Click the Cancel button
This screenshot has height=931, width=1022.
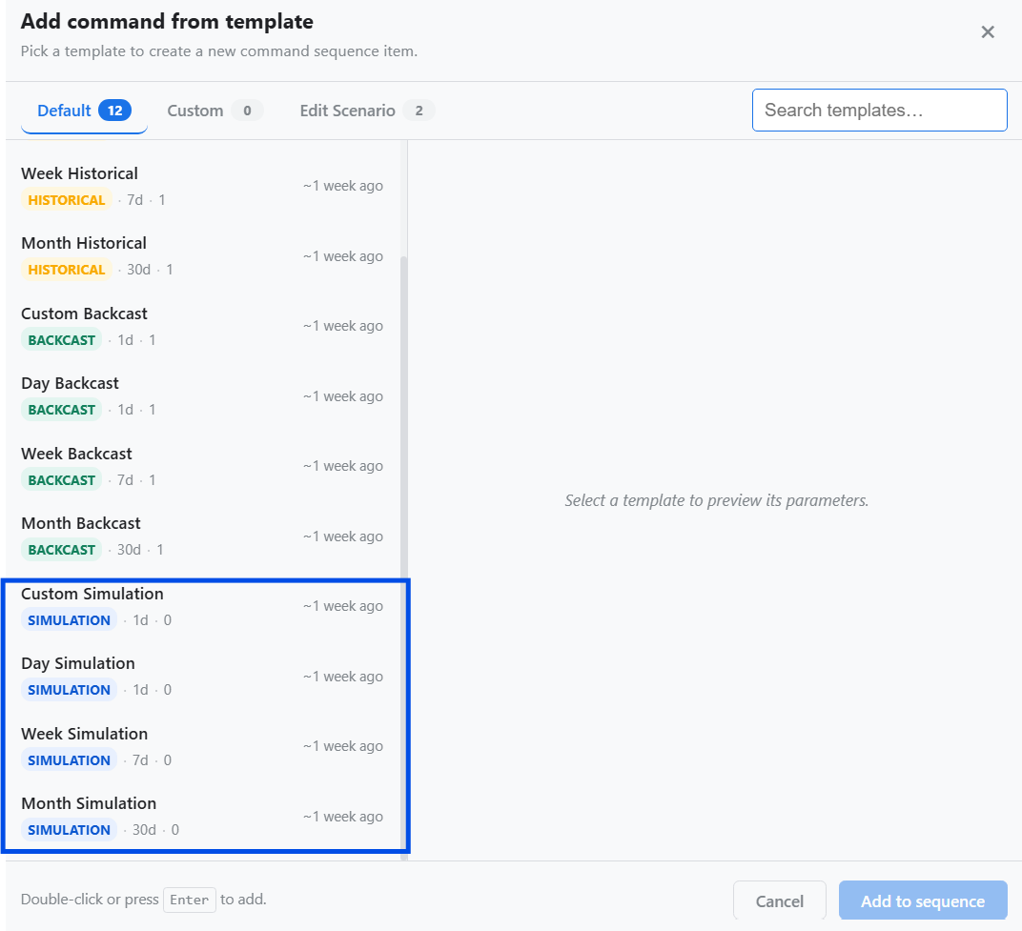[x=780, y=901]
